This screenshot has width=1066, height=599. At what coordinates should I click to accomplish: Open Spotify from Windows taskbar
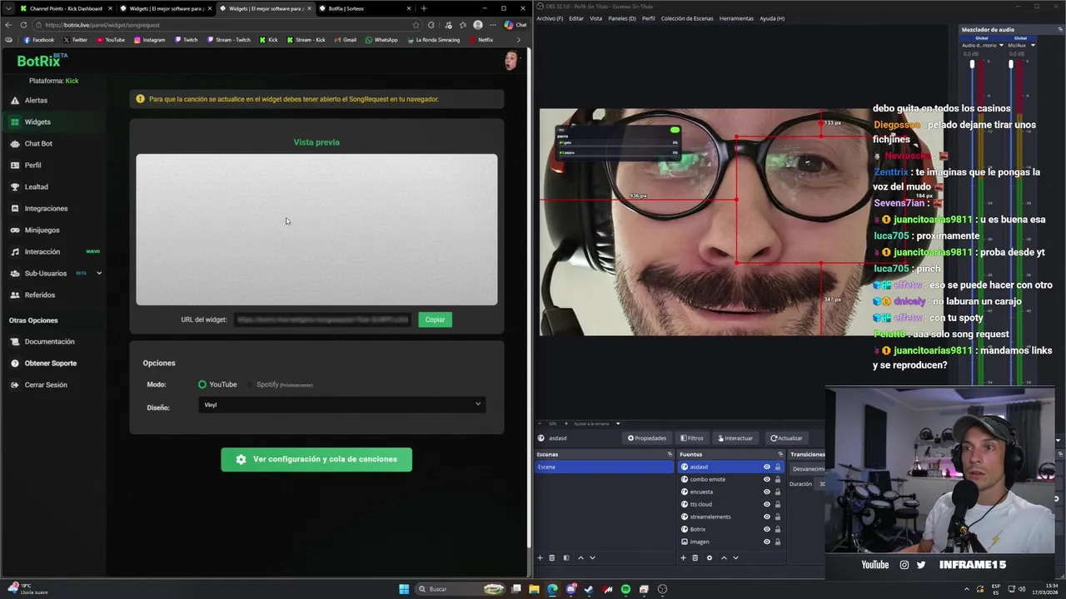point(626,589)
